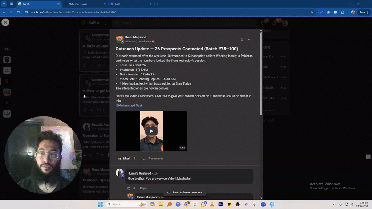
Task: Click Umer Maqsood's post avatar
Action: tap(119, 38)
